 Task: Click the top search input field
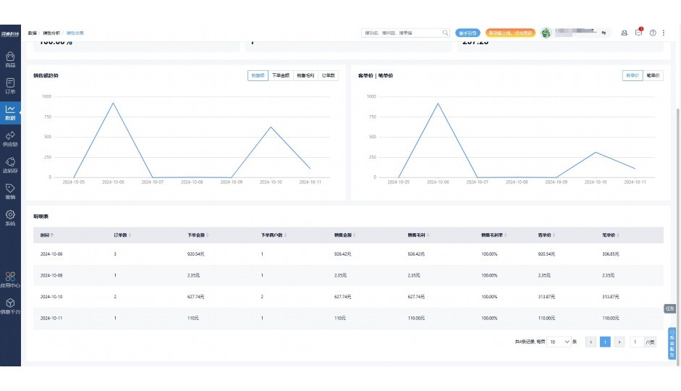click(x=402, y=33)
